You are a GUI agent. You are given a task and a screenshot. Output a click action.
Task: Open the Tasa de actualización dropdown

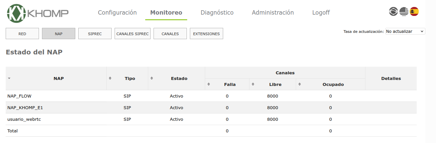pos(405,31)
